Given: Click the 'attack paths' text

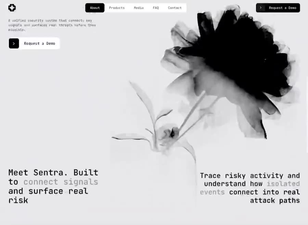Looking at the screenshot, I should pos(275,200).
